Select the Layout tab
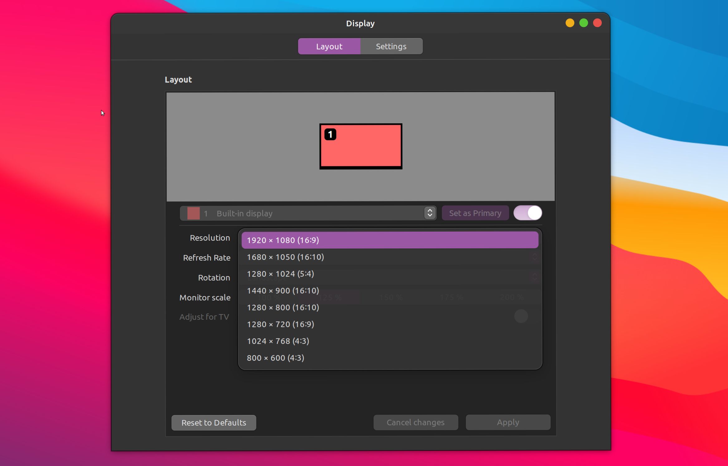This screenshot has width=728, height=466. (329, 46)
